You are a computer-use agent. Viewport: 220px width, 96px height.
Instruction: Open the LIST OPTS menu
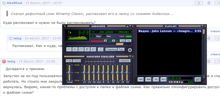198,79
